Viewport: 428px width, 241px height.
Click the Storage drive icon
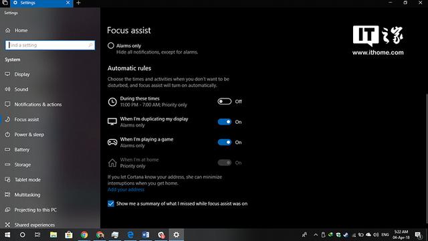[x=7, y=165]
